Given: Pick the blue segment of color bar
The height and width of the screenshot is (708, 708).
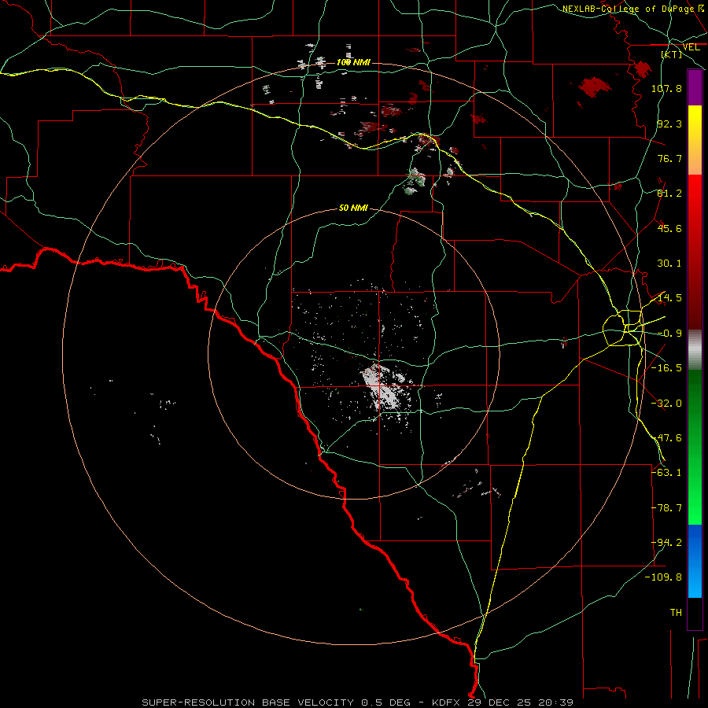Looking at the screenshot, I should click(x=695, y=561).
